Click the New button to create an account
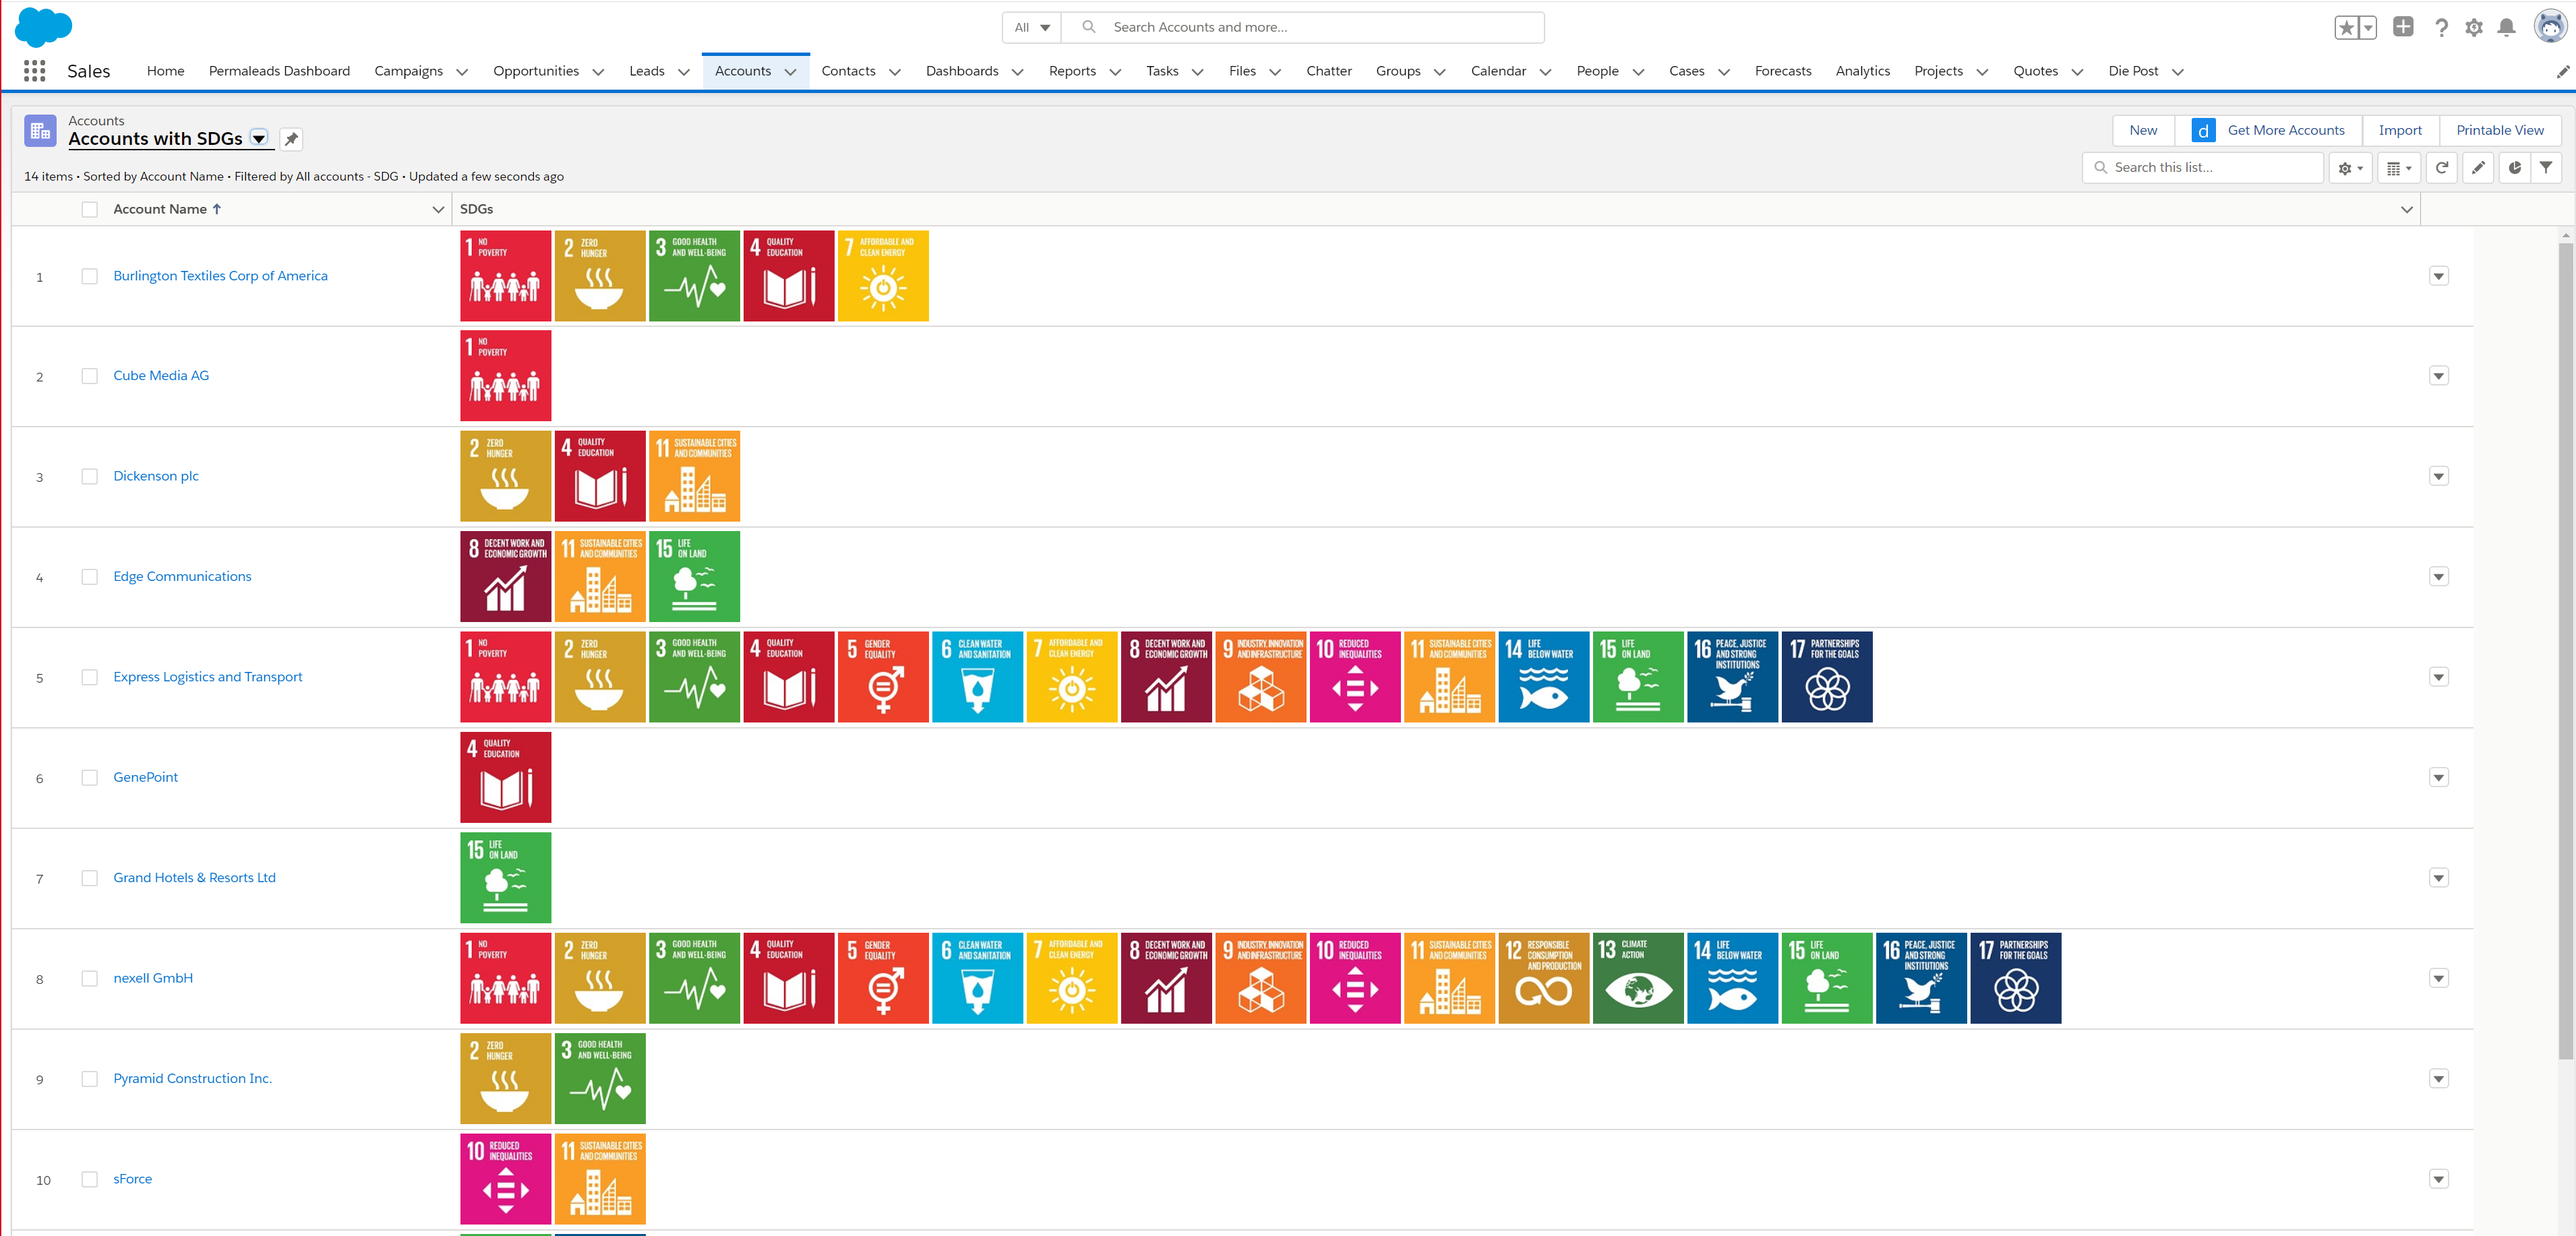This screenshot has height=1236, width=2576. click(x=2142, y=130)
